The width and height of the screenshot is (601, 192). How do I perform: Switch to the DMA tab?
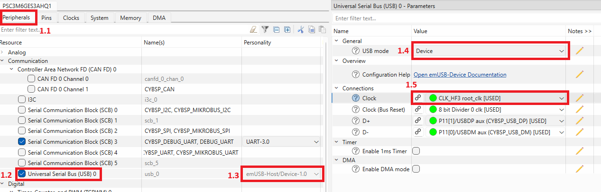(159, 18)
